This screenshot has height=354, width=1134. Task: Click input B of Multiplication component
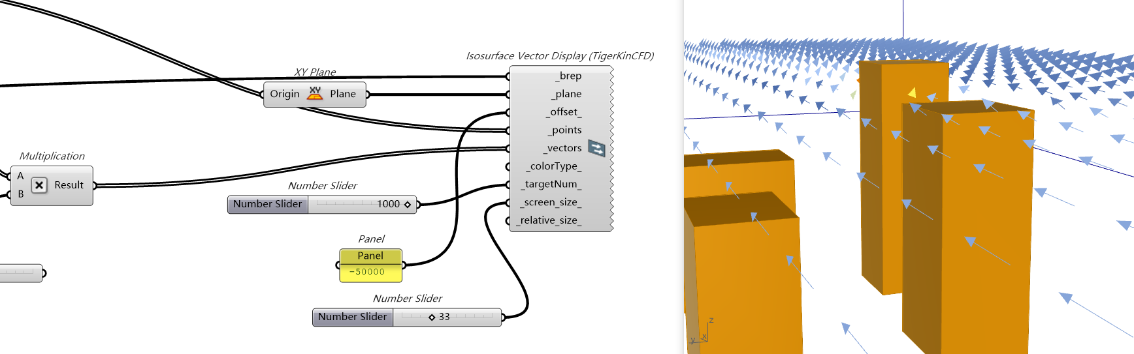(x=21, y=194)
